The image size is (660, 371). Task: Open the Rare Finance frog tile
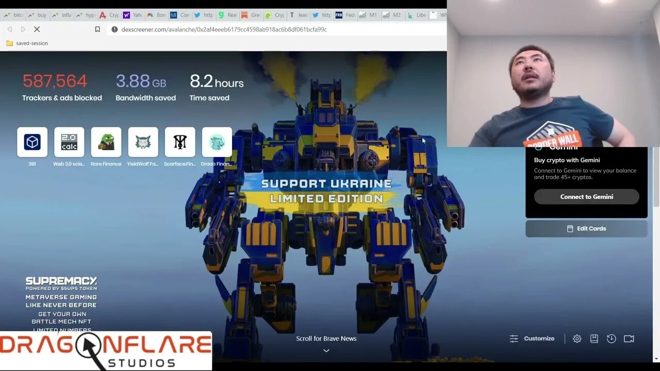coord(106,142)
